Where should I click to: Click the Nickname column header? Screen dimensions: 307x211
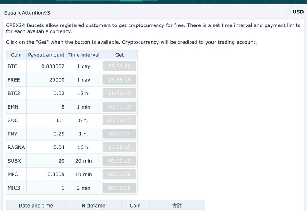93,206
